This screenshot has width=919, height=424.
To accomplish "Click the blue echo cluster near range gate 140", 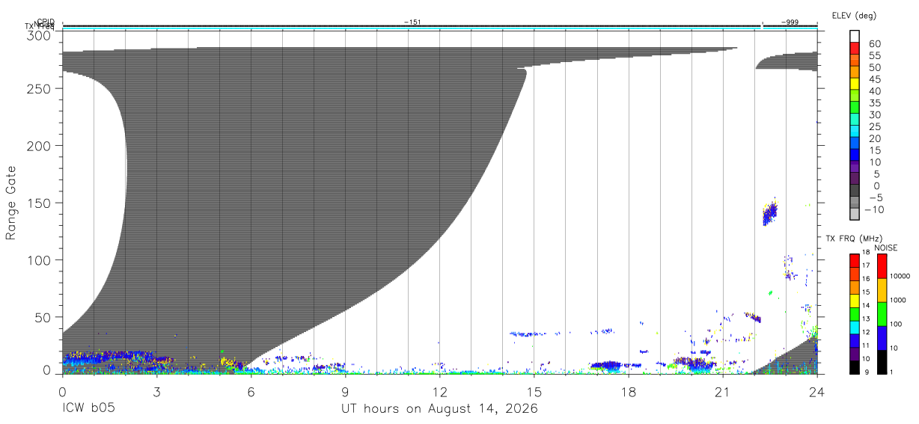I will tap(770, 212).
